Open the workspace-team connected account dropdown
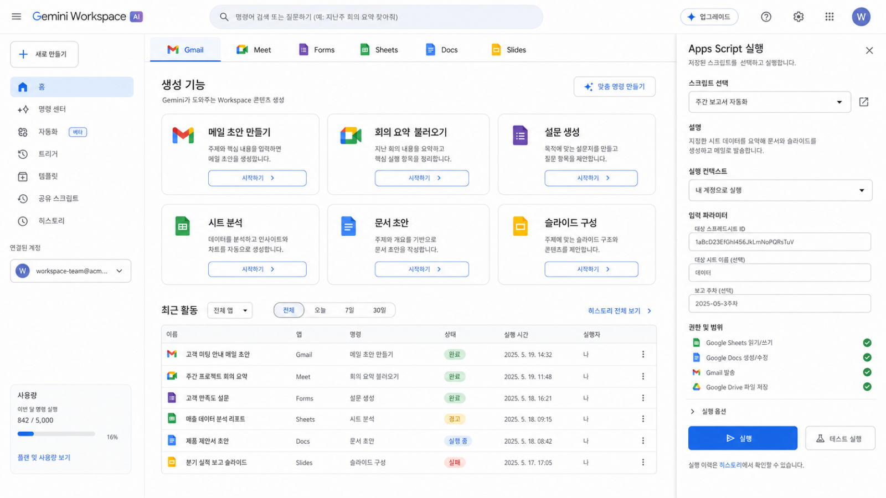The width and height of the screenshot is (886, 498). point(71,271)
